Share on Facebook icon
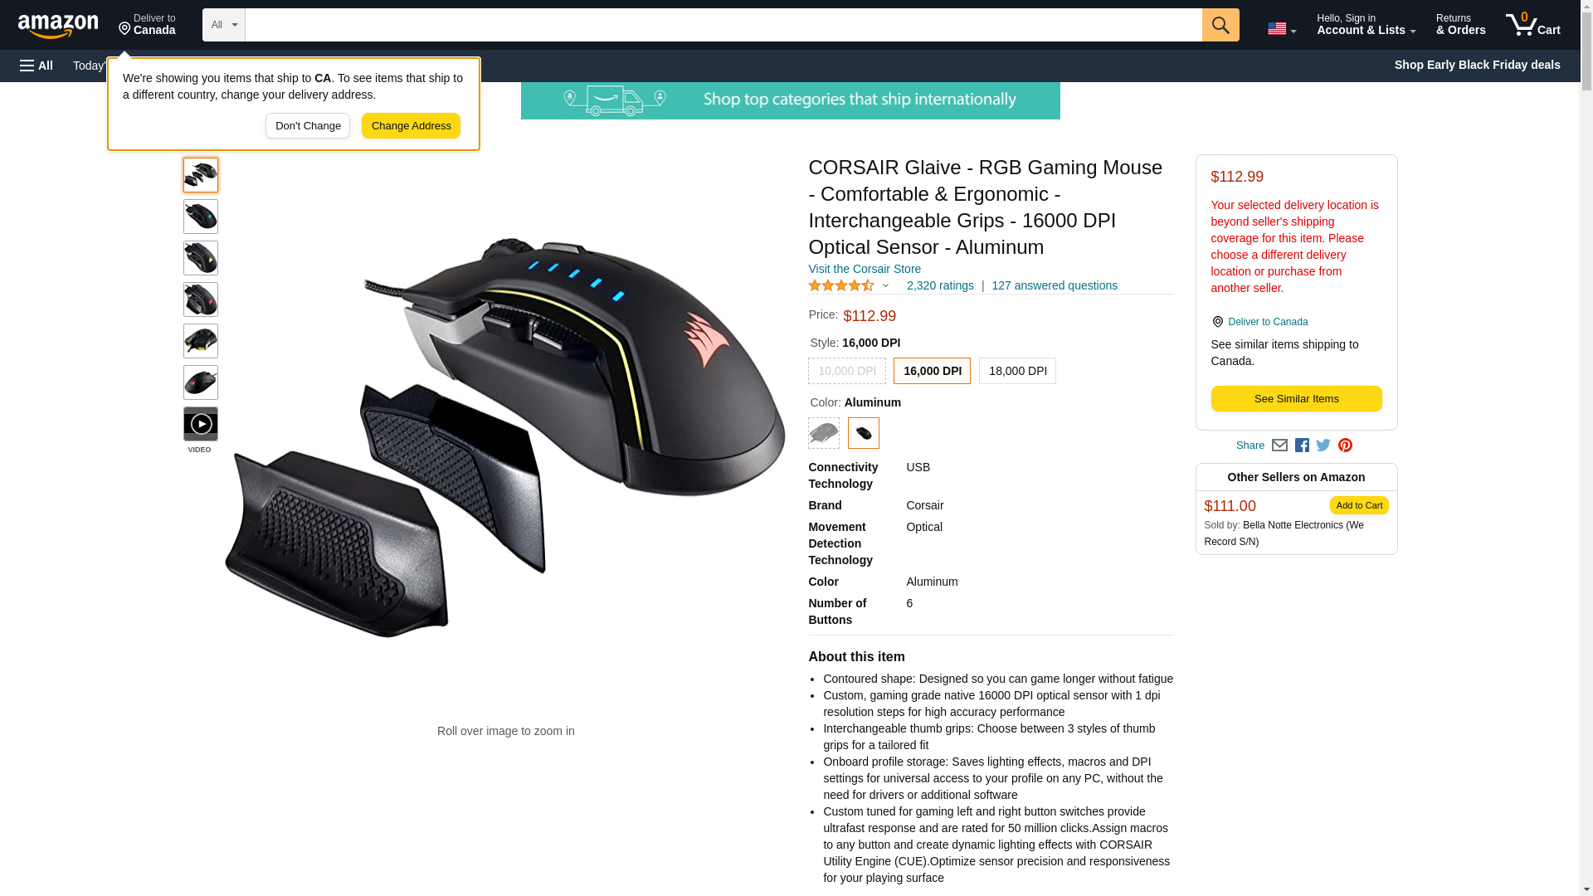This screenshot has height=896, width=1593. point(1302,446)
